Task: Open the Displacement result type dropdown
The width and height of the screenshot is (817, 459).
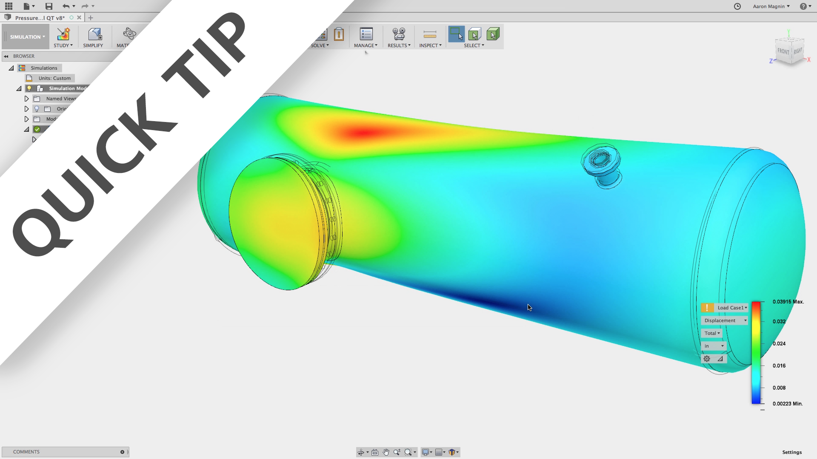Action: 724,320
